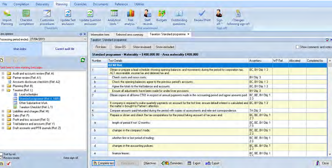Switch to the Reference ribbon tab

click(121, 4)
